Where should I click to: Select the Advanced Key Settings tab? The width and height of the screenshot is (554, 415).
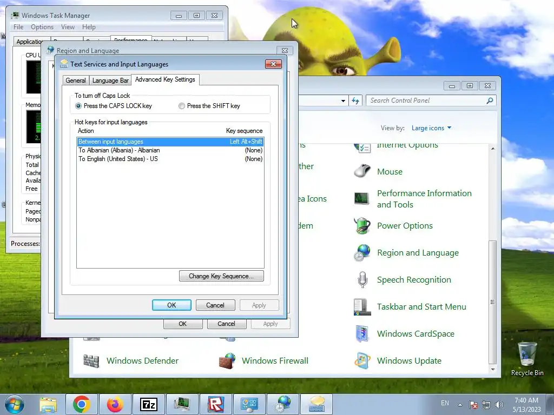click(x=165, y=79)
